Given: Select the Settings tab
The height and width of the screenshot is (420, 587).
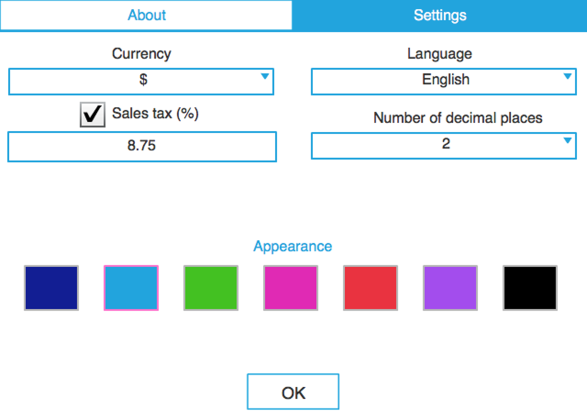Looking at the screenshot, I should tap(440, 16).
